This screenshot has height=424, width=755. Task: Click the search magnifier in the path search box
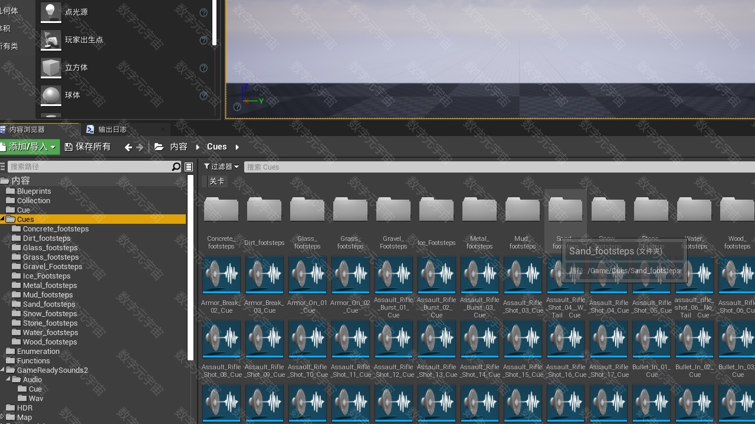pos(176,167)
